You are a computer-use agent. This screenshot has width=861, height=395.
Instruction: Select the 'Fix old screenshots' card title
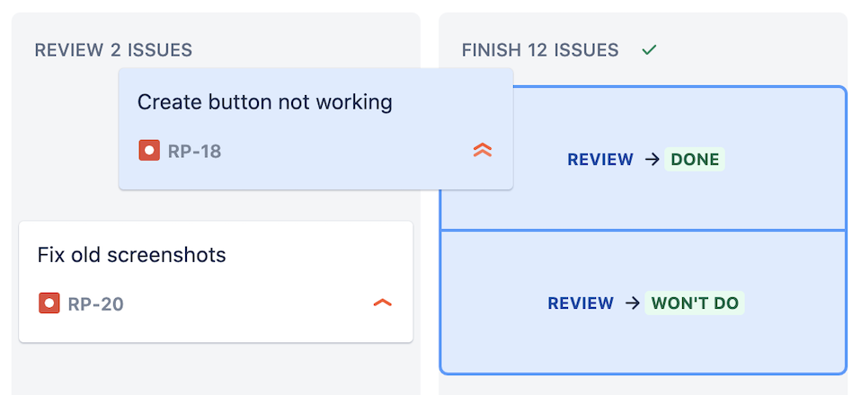pos(132,255)
